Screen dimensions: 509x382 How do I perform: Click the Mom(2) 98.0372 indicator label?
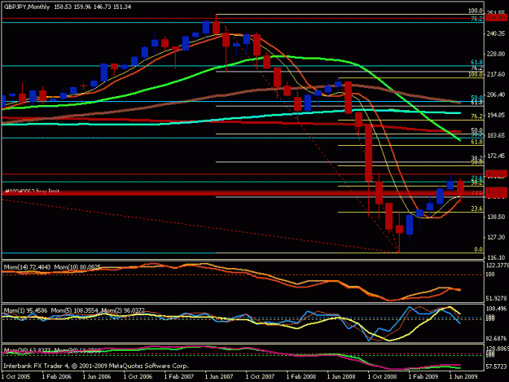click(123, 310)
